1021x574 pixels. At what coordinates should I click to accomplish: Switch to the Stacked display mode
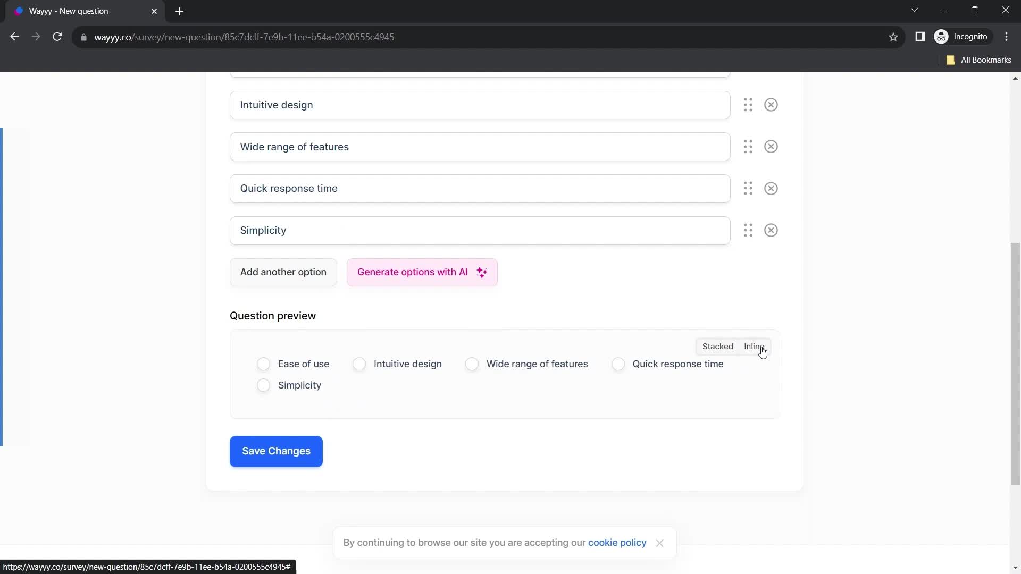[717, 346]
